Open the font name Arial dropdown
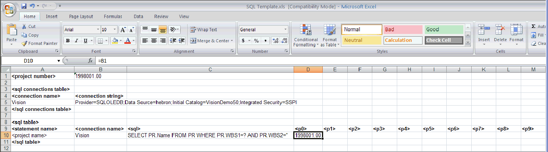The image size is (548, 152). tap(98, 30)
